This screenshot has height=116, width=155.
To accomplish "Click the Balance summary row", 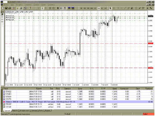I will (78, 102).
